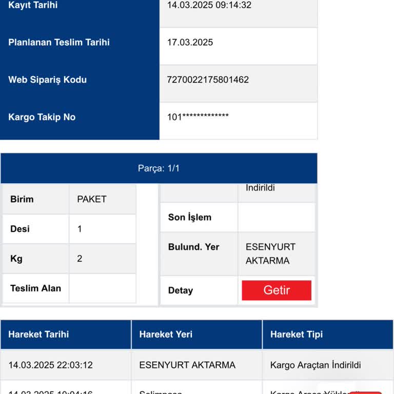
Task: Click the PAKET value in Birim row
Action: pyautogui.click(x=92, y=199)
